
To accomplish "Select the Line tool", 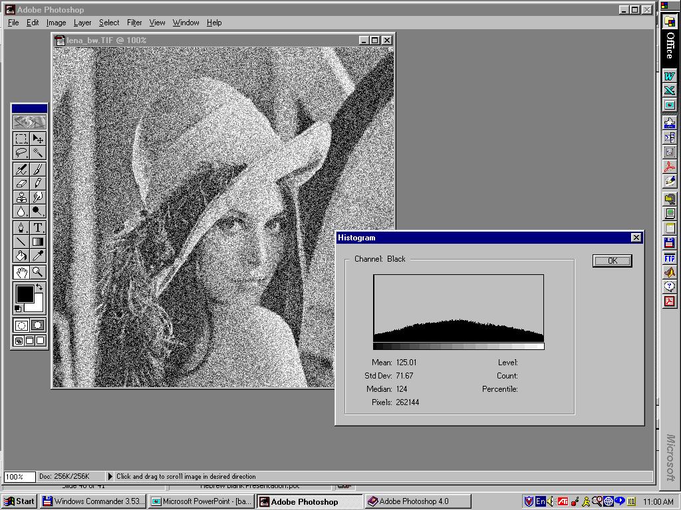I will coord(21,242).
